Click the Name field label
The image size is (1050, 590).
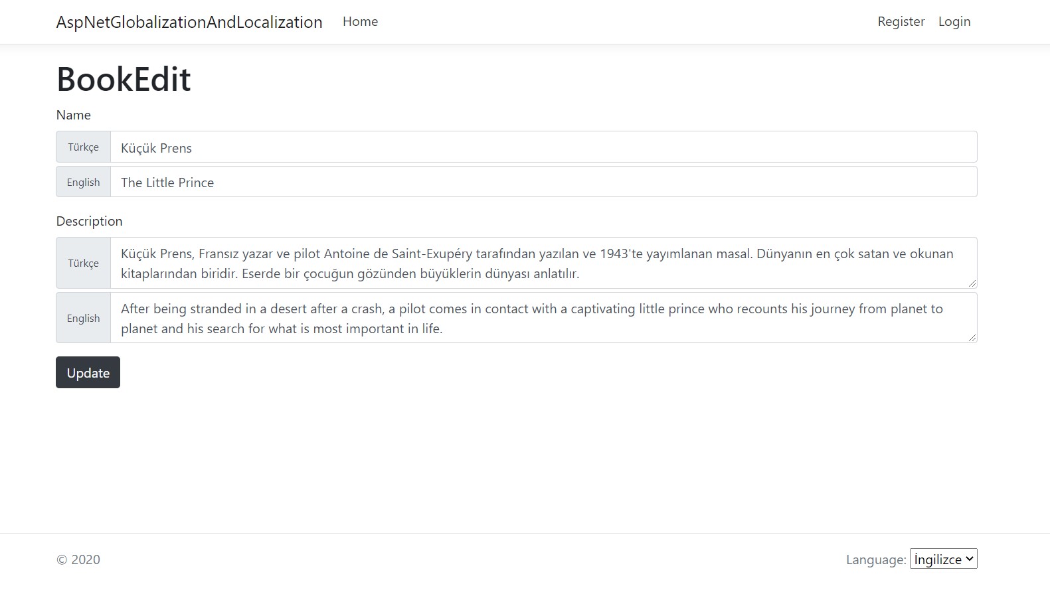74,115
